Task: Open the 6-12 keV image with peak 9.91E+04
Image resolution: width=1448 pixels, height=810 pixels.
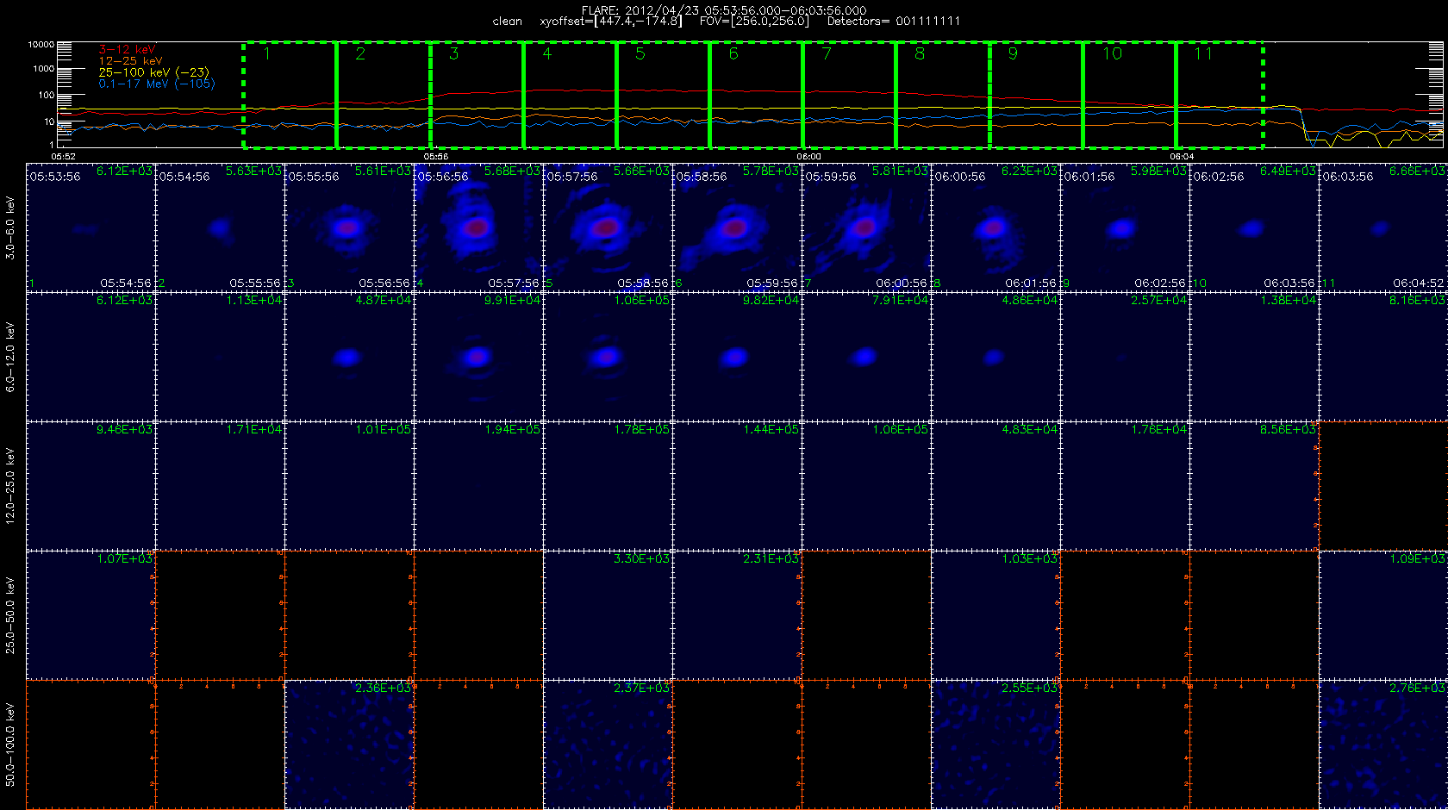Action: tap(478, 357)
